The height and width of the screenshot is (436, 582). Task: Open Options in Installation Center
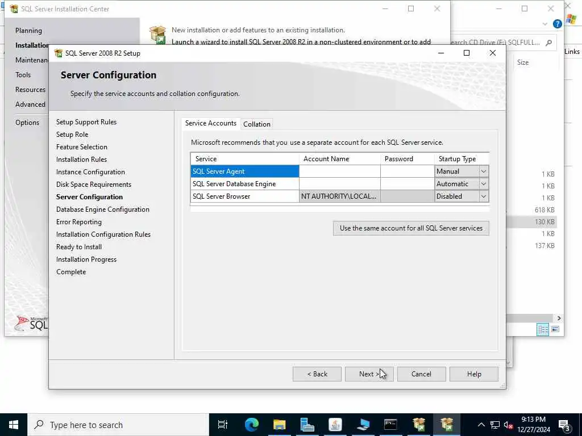27,123
